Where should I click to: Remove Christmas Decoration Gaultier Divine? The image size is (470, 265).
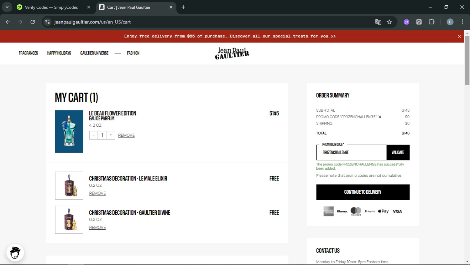click(97, 227)
